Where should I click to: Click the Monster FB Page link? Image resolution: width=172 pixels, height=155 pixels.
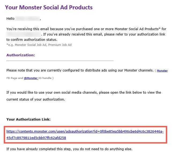tap(162, 71)
